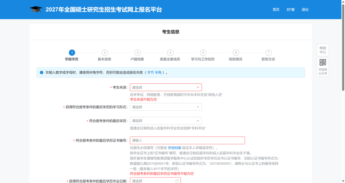Image resolution: width=345 pixels, height=183 pixels.
Task: Click the 帮助中心 button
Action: pyautogui.click(x=323, y=50)
